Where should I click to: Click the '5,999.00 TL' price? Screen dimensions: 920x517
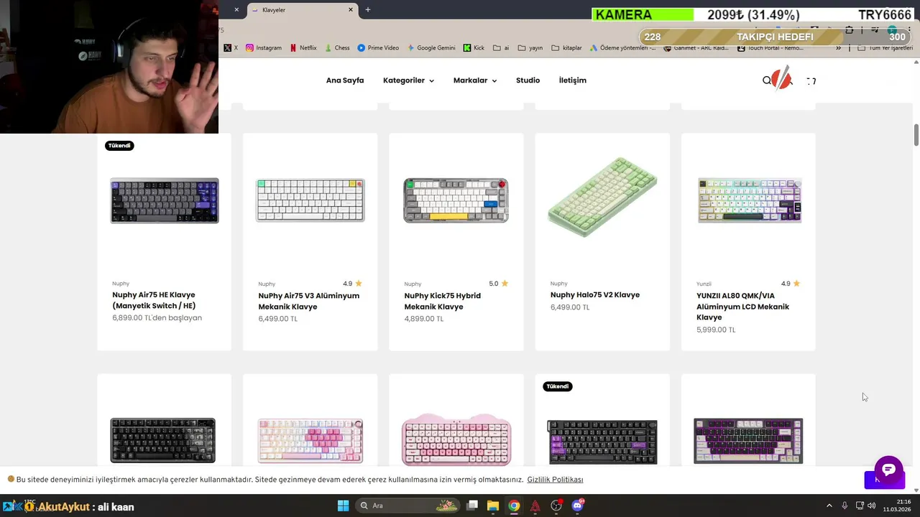(716, 330)
